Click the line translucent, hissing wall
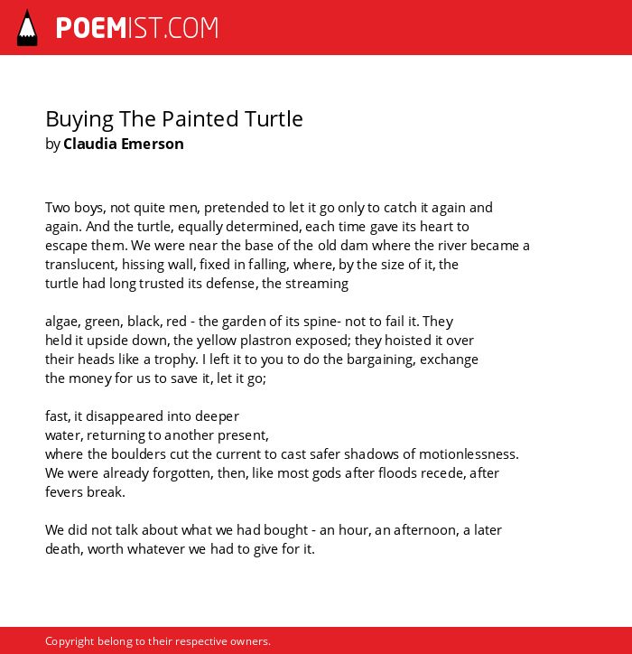Image resolution: width=632 pixels, height=654 pixels. (x=252, y=265)
